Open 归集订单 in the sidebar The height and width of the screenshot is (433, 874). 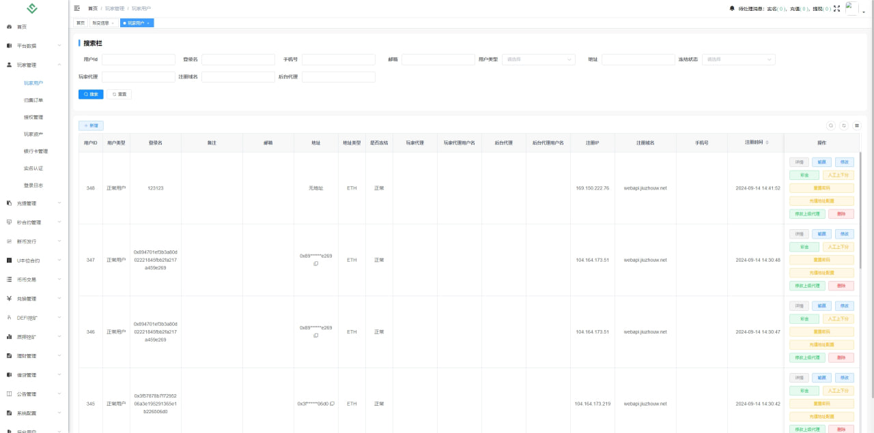33,100
